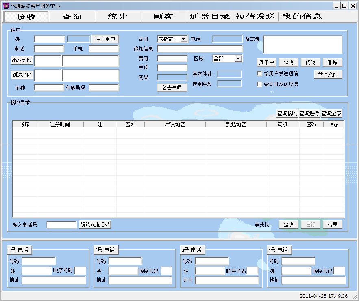Click 顺序号码 field in 4号 电话

click(x=339, y=271)
